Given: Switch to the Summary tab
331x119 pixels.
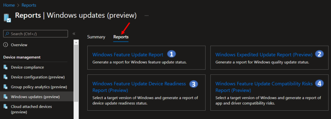Looking at the screenshot, I should pos(96,37).
